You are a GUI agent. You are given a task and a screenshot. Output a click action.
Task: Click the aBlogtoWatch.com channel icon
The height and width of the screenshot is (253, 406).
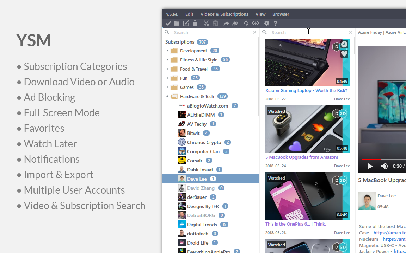[182, 105]
